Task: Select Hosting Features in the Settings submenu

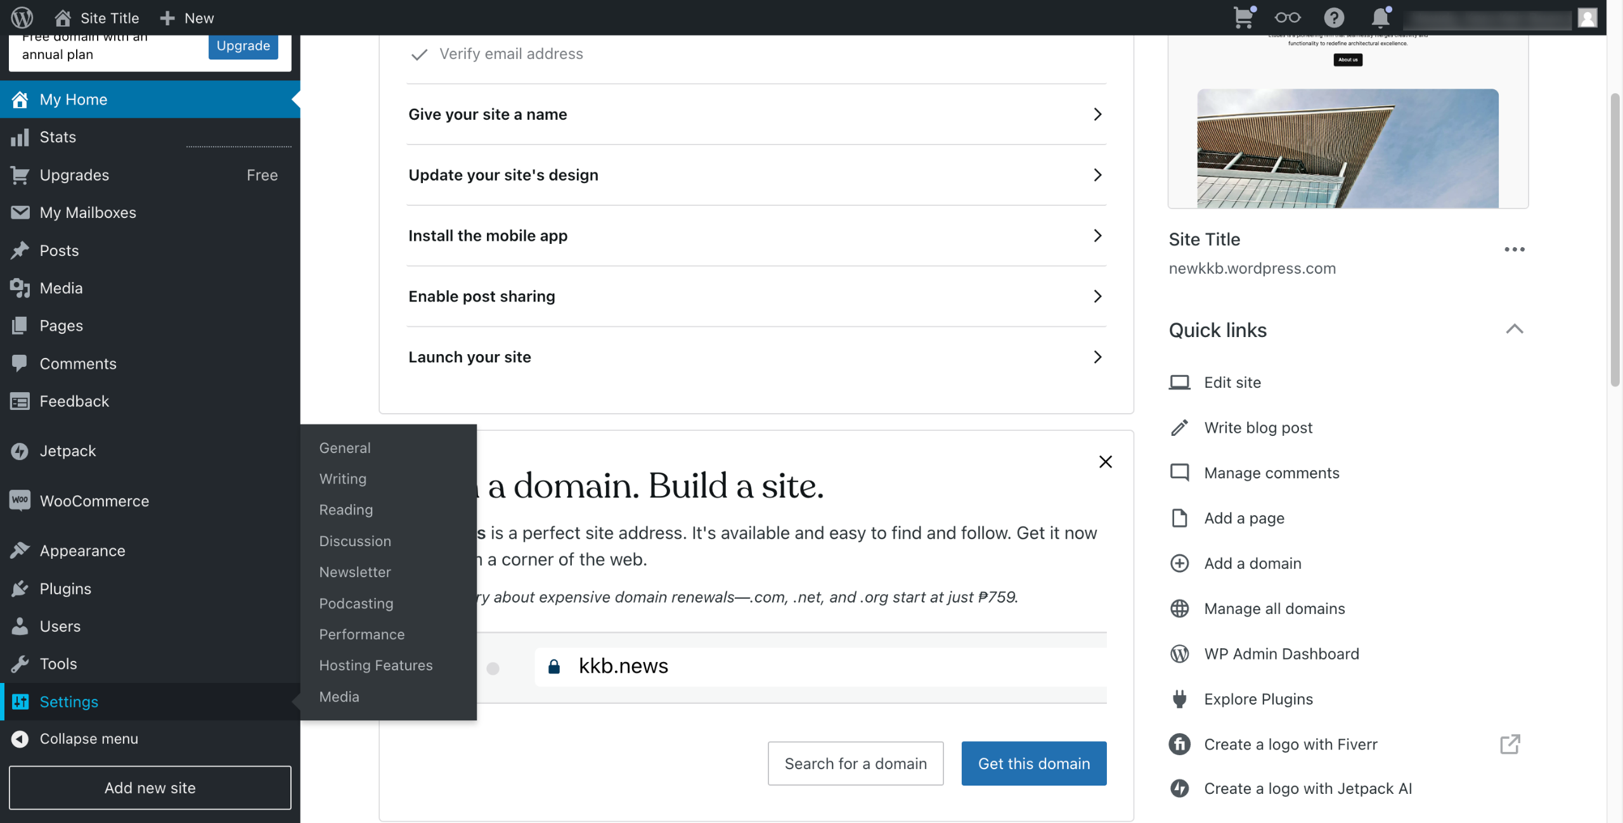Action: click(375, 665)
